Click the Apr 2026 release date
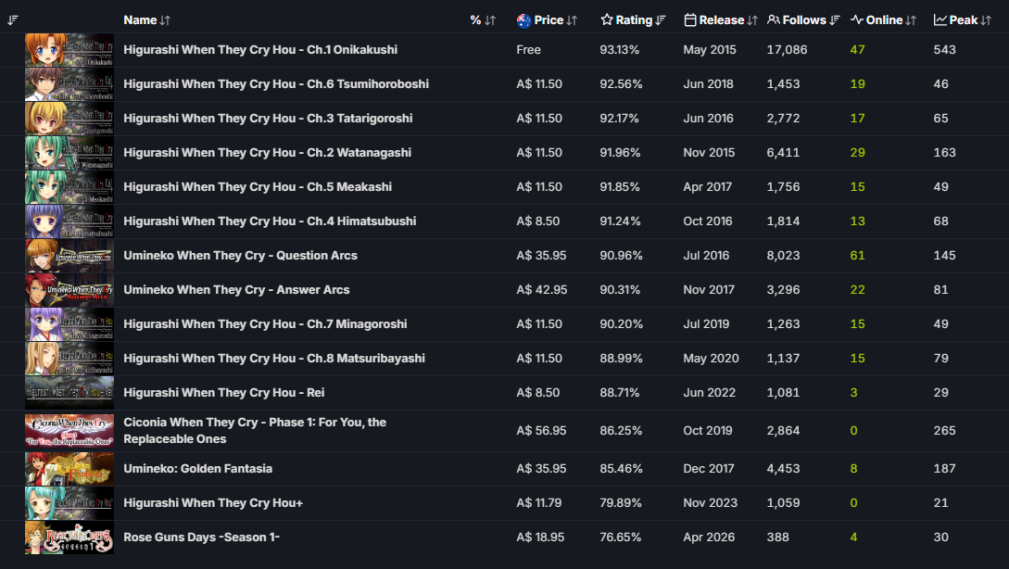Image resolution: width=1009 pixels, height=569 pixels. [x=709, y=537]
